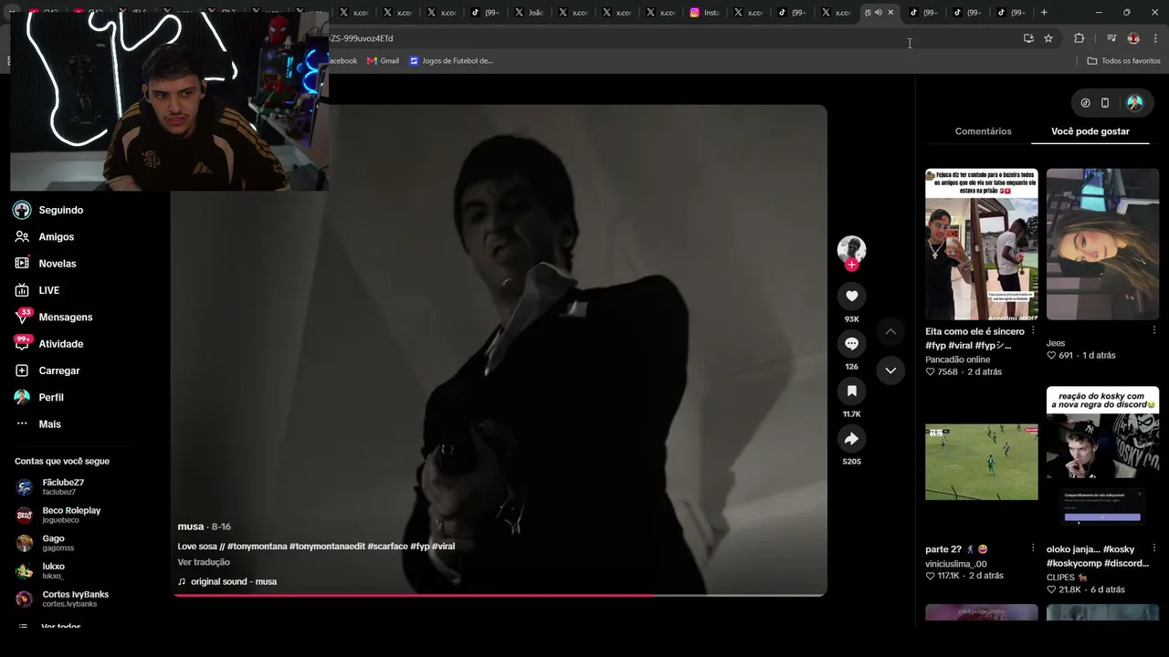Go to the next video
Viewport: 1169px width, 657px height.
890,370
